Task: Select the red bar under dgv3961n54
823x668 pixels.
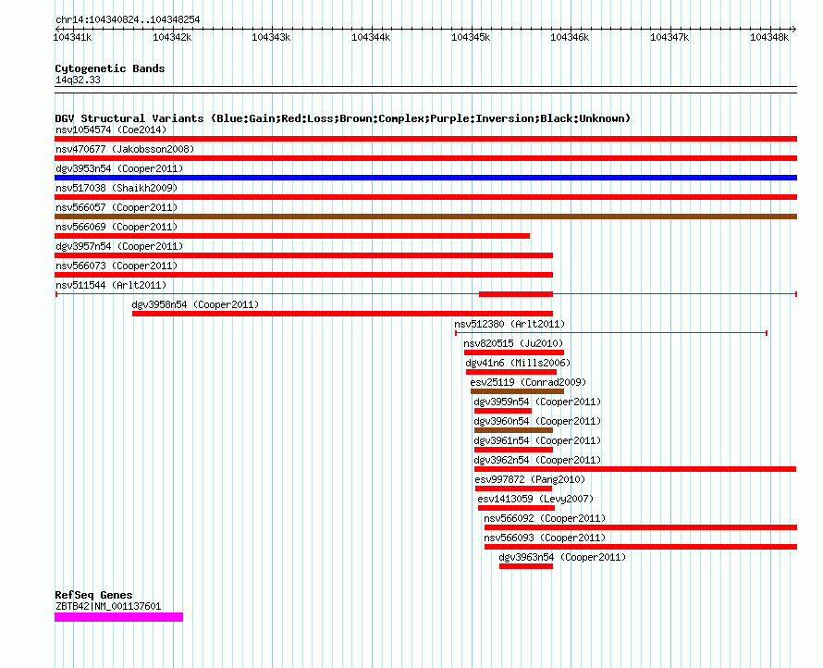Action: coord(513,450)
